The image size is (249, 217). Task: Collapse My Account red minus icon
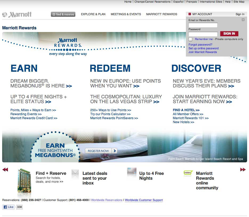point(189,14)
